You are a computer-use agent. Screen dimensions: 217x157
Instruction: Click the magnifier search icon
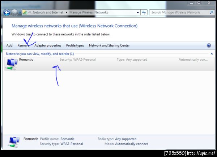[211, 13]
